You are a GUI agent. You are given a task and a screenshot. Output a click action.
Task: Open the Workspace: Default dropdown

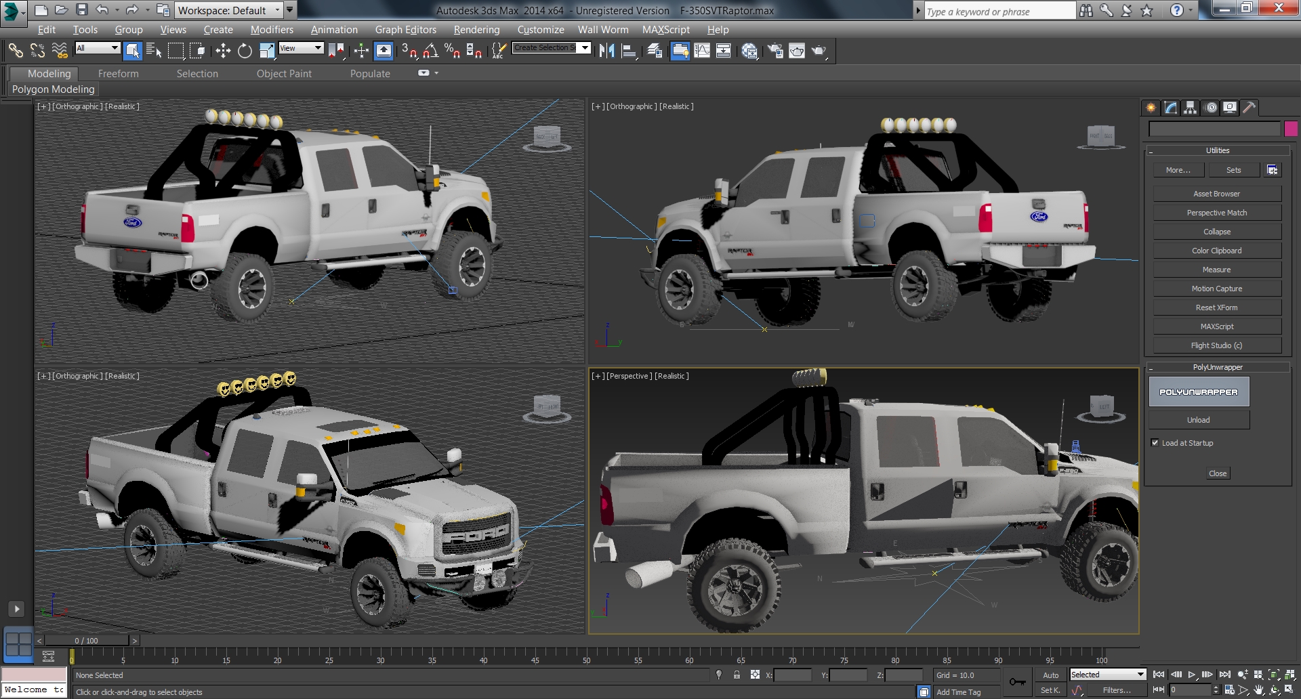pyautogui.click(x=228, y=10)
